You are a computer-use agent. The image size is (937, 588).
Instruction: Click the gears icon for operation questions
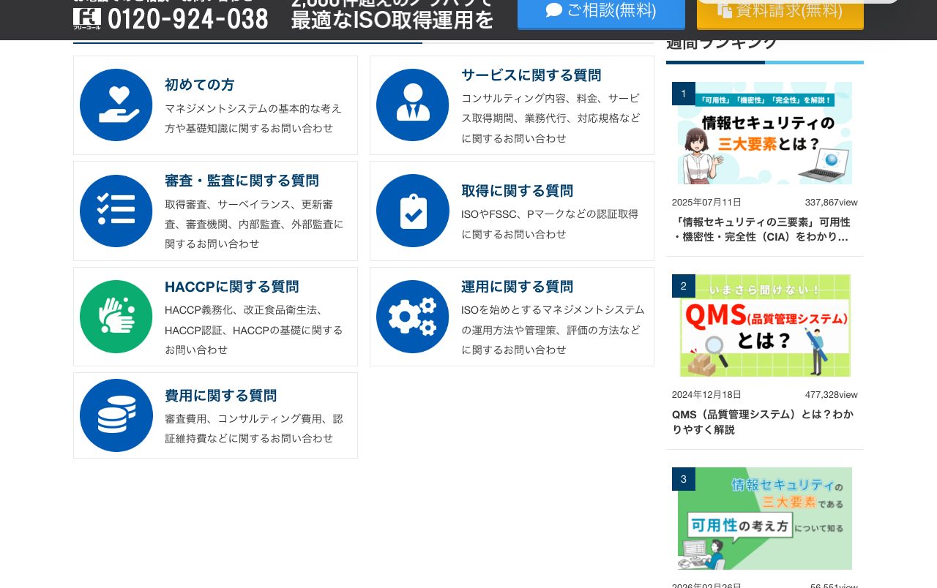pos(412,317)
